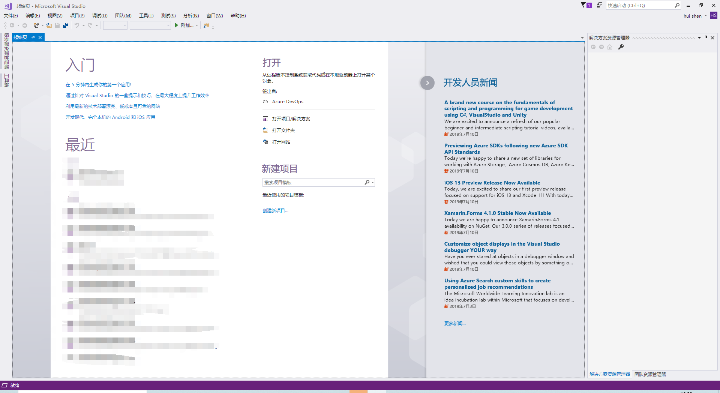720x393 pixels.
Task: Open the 工具箱 side tab
Action: point(6,80)
